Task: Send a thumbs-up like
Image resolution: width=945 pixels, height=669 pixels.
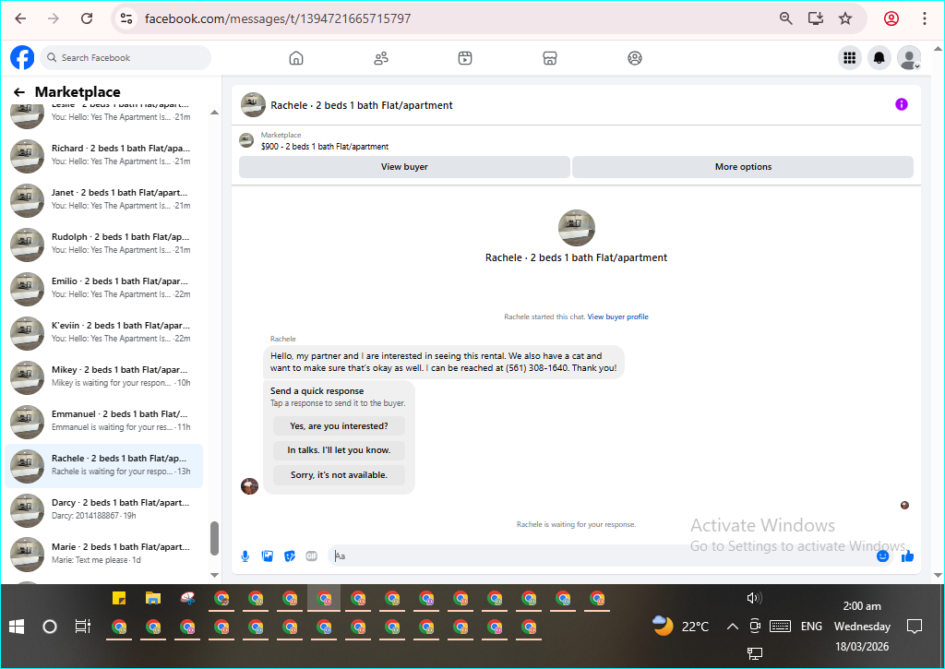Action: [x=907, y=556]
